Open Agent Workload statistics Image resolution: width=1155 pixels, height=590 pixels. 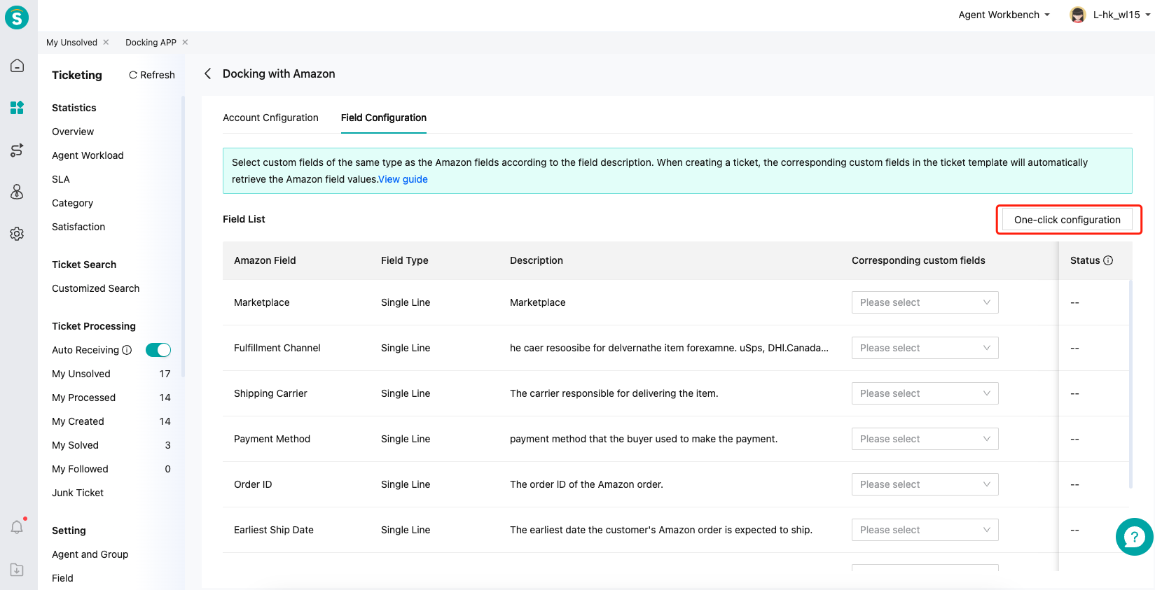(x=88, y=155)
